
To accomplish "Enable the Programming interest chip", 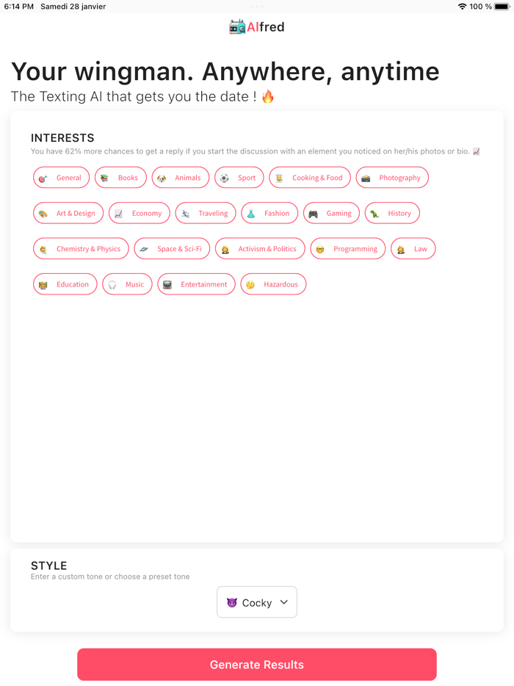I will 348,249.
